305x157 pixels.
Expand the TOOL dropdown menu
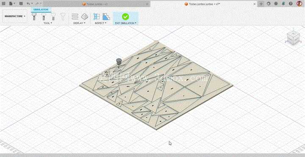(x=48, y=23)
